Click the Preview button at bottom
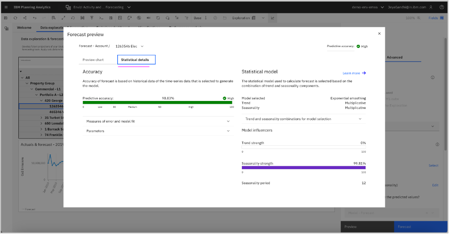Viewport: 449px width, 234px height. (367, 227)
